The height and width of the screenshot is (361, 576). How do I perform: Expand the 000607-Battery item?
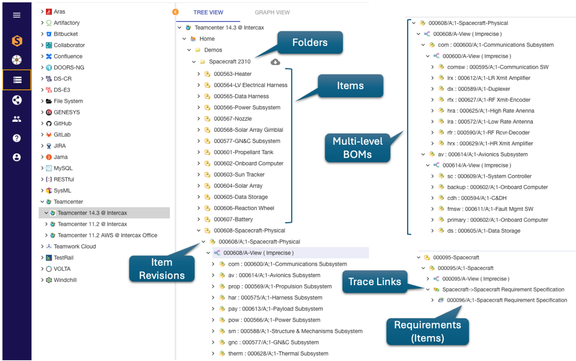198,219
